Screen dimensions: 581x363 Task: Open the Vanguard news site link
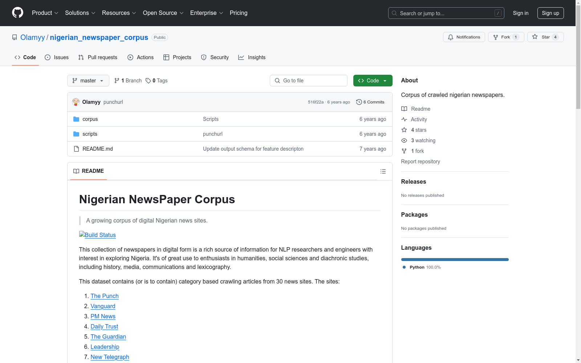point(103,306)
